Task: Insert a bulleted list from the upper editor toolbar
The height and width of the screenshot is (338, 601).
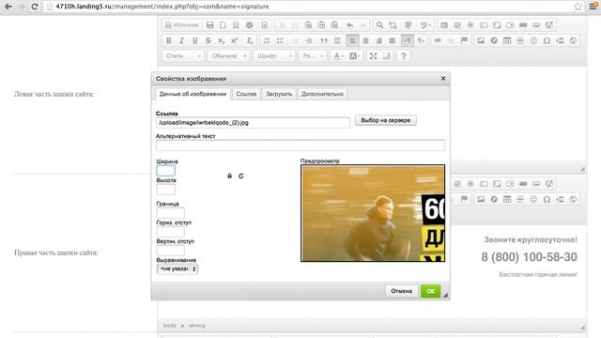Action: coord(280,40)
